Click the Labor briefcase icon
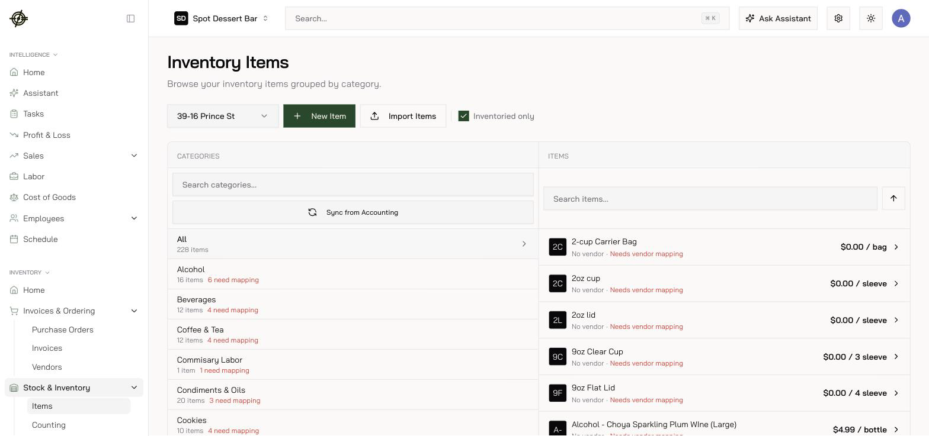929x436 pixels. tap(14, 176)
